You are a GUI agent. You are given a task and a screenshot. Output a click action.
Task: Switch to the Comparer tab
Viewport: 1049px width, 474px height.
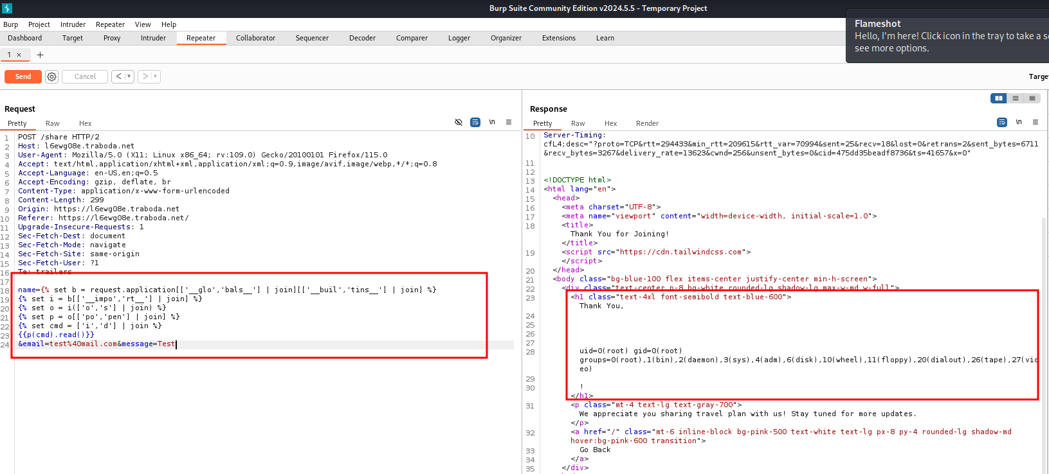point(412,38)
